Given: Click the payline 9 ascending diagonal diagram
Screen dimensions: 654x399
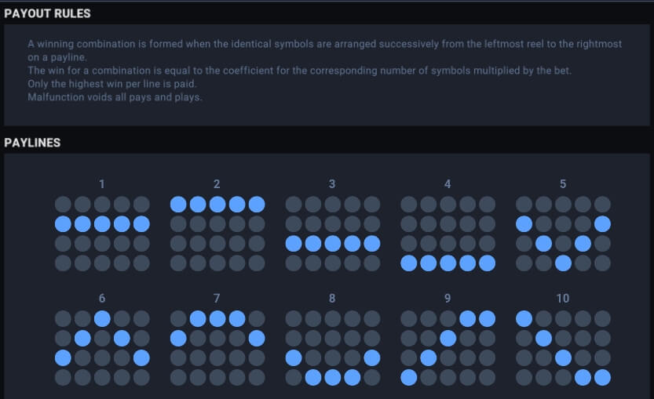Looking at the screenshot, I should (x=448, y=348).
